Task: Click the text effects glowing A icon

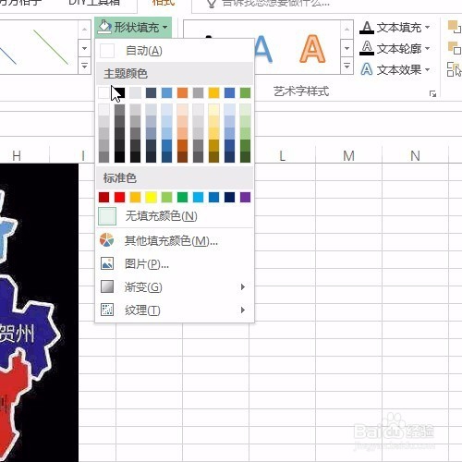Action: tap(367, 69)
